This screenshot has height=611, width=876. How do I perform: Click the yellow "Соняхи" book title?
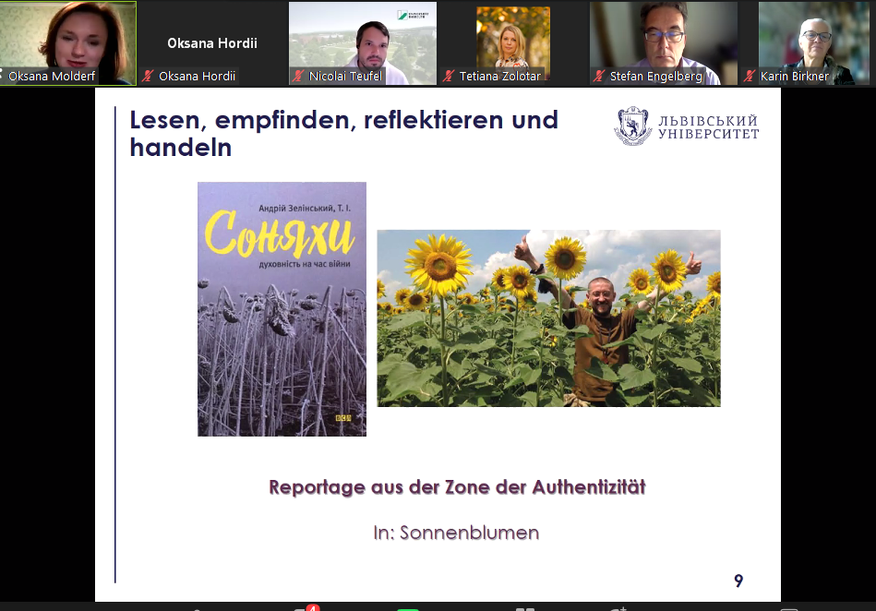pyautogui.click(x=280, y=234)
